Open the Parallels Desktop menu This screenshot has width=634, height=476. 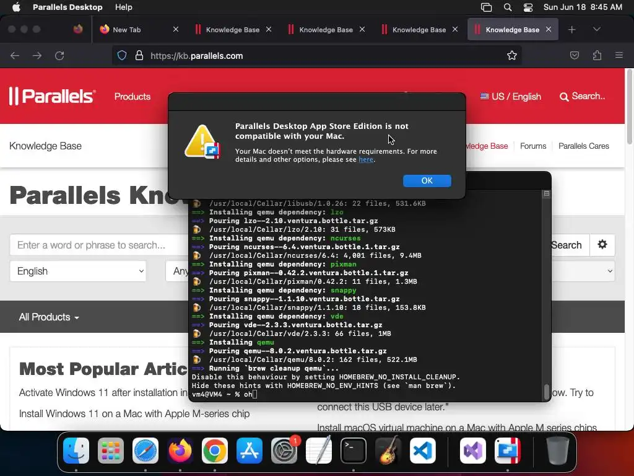click(x=67, y=7)
